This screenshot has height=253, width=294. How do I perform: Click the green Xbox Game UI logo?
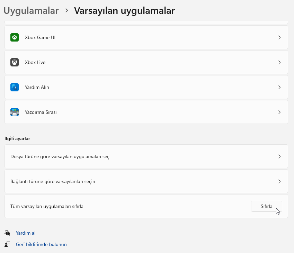pos(14,37)
